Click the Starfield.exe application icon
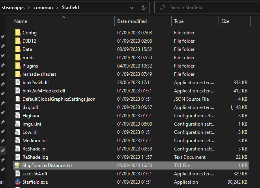Image resolution: width=260 pixels, height=188 pixels. coord(17,182)
